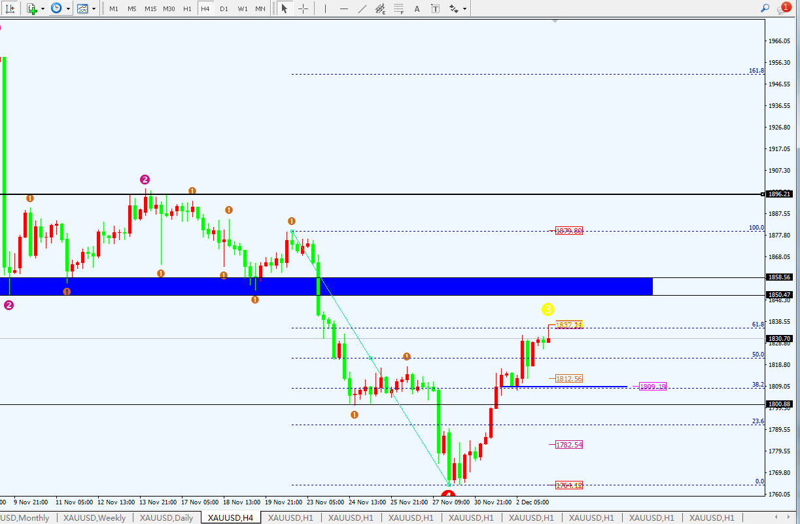Click the magenta wave 2 label at the top
Image resolution: width=800 pixels, height=524 pixels.
[x=145, y=179]
